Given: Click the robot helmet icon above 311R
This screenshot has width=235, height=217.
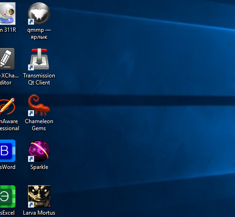Looking at the screenshot, I should pyautogui.click(x=7, y=14).
